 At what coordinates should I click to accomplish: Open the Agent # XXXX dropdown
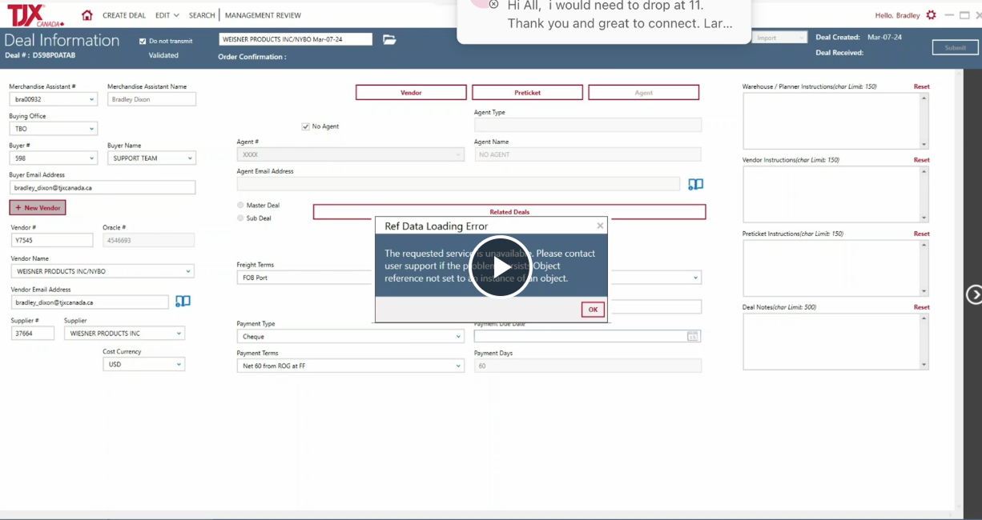(458, 154)
